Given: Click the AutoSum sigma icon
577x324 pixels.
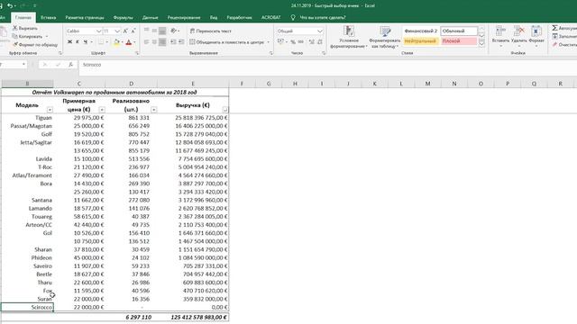Looking at the screenshot, I should point(554,28).
